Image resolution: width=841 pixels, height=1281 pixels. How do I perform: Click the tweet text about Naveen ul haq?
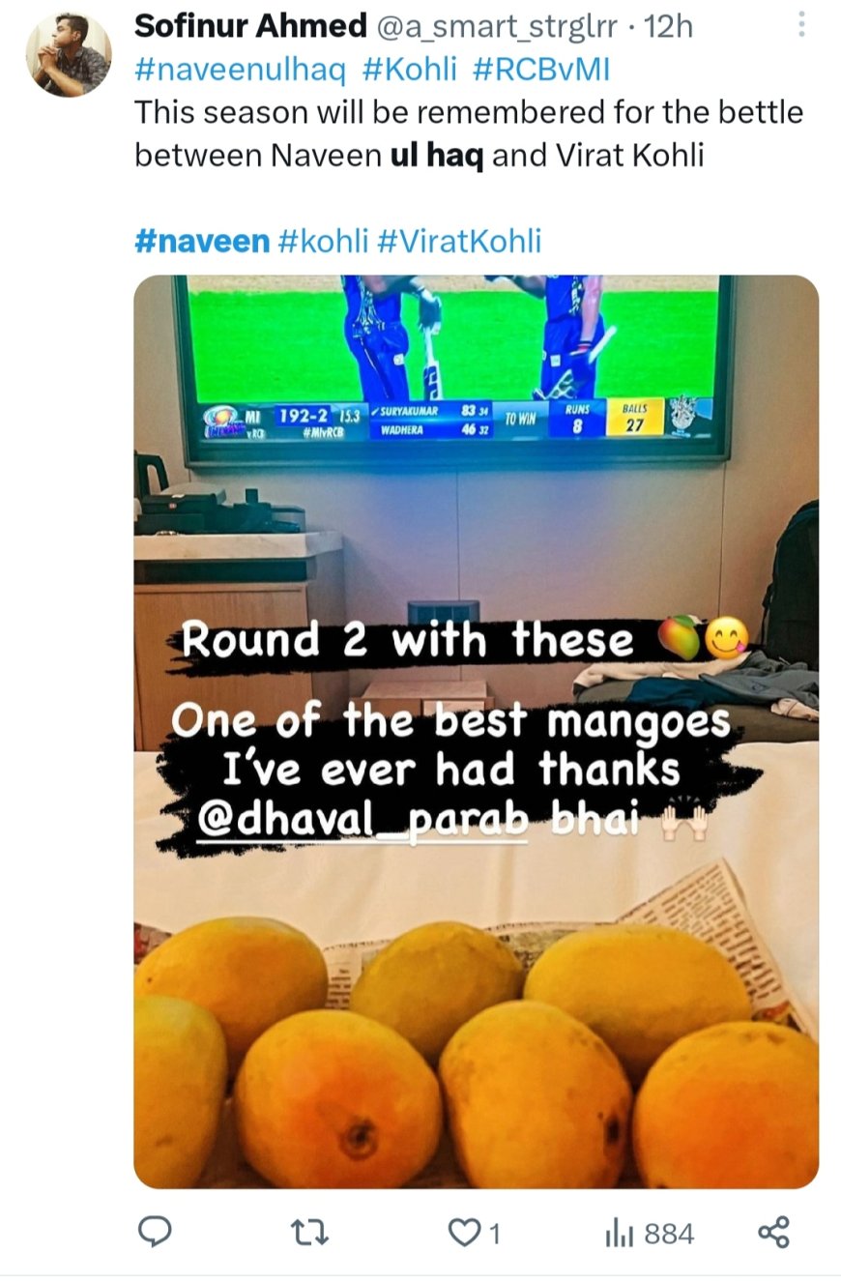coord(469,133)
